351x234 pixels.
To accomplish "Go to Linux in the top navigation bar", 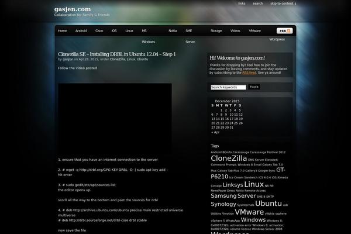I will [129, 30].
